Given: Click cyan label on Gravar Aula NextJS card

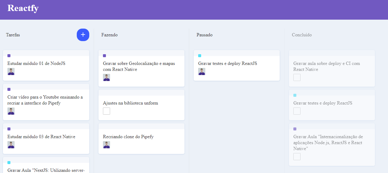Looking at the screenshot, I should [x=9, y=163].
